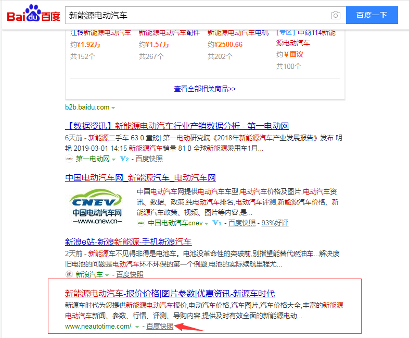Click 新浪汽车 source name text

[x=89, y=274]
